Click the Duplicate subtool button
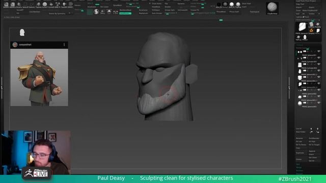The image size is (326, 183). click(300, 153)
